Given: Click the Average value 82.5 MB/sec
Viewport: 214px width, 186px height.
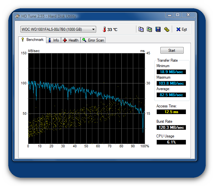Looking at the screenshot, I should (171, 95).
